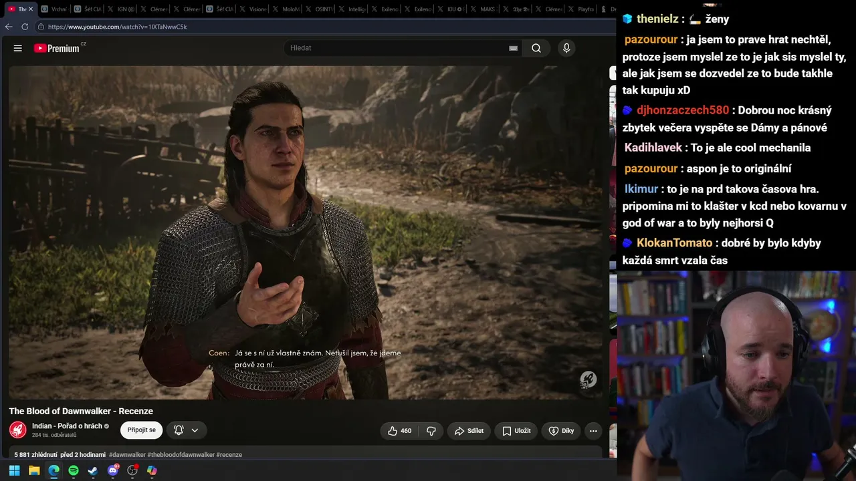Go back with the browser back arrow
This screenshot has height=481, width=856.
tap(9, 27)
